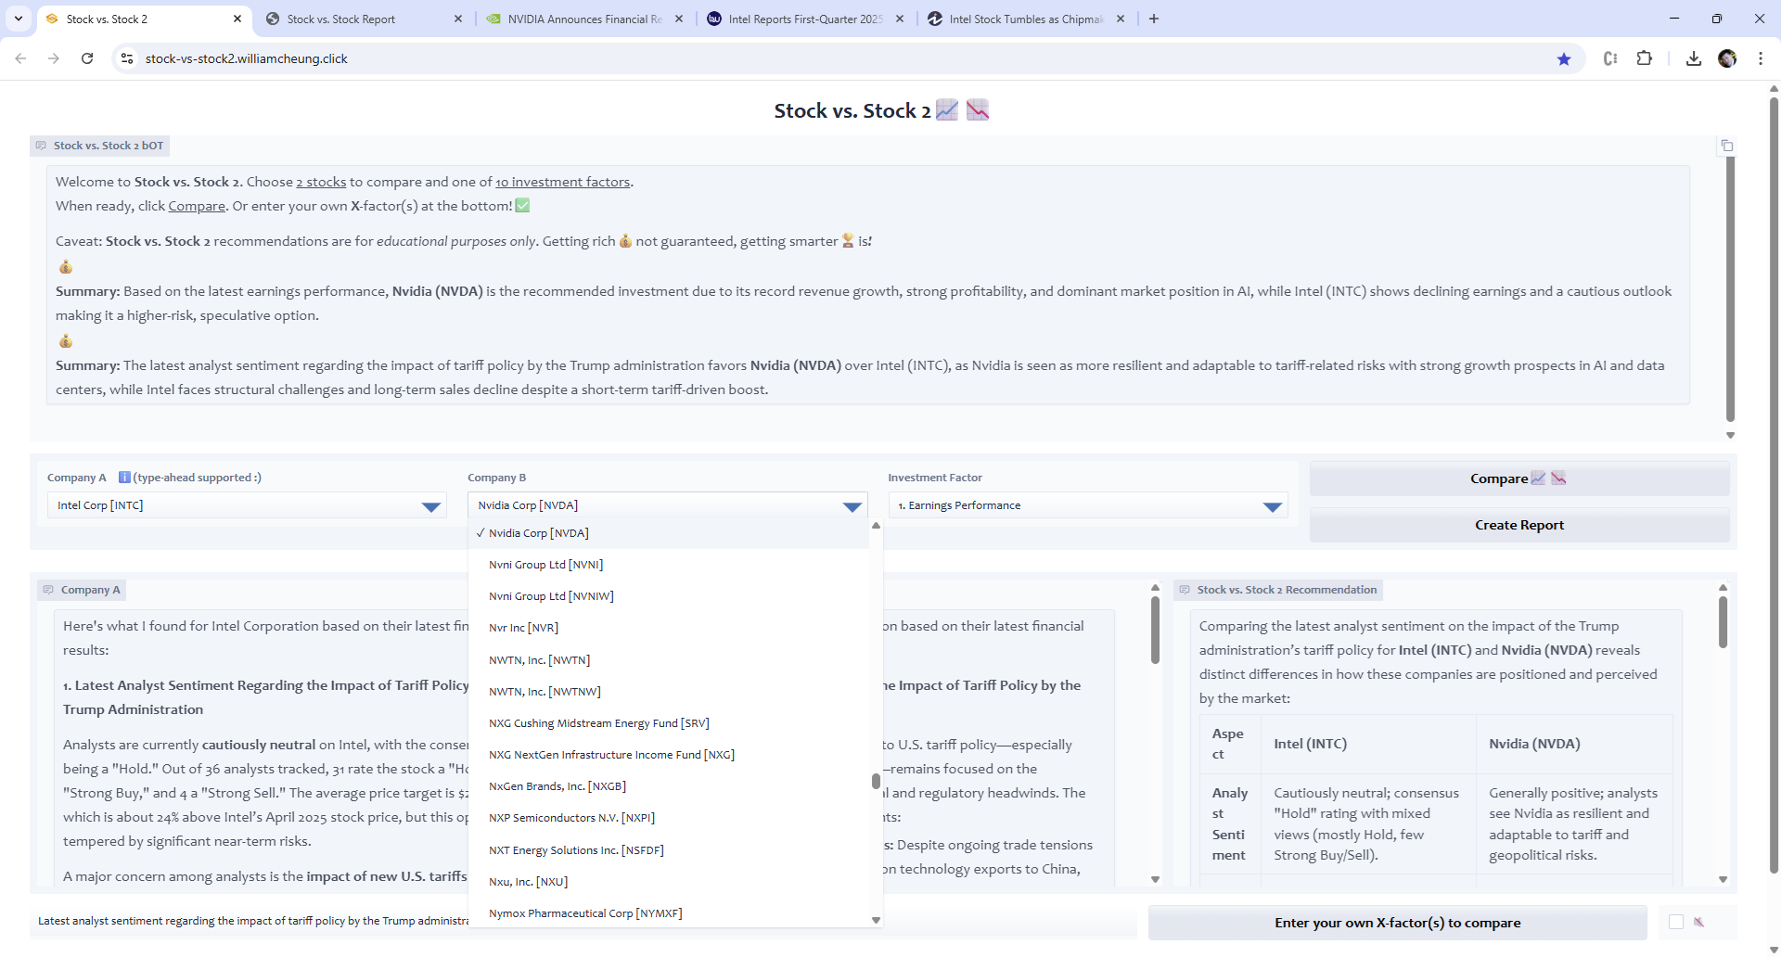Expand the Investment Factor dropdown arrow
This screenshot has width=1781, height=957.
click(x=1272, y=506)
